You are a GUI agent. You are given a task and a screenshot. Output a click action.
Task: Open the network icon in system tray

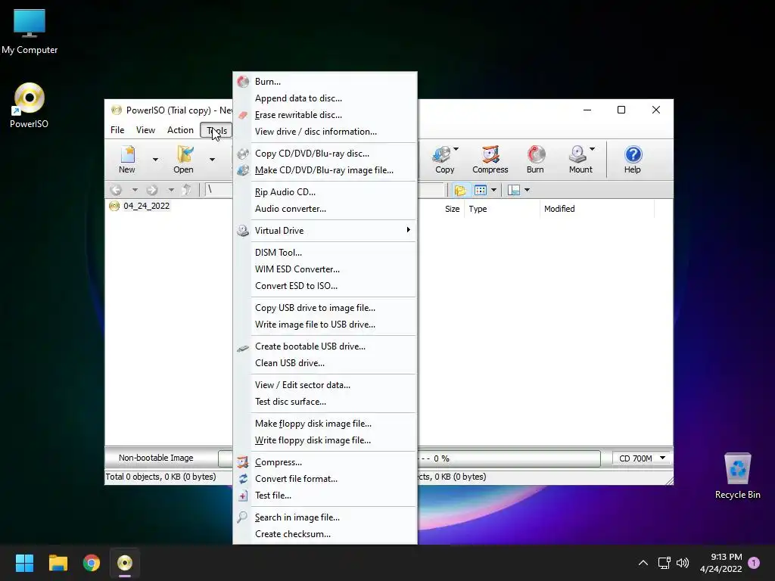point(664,563)
